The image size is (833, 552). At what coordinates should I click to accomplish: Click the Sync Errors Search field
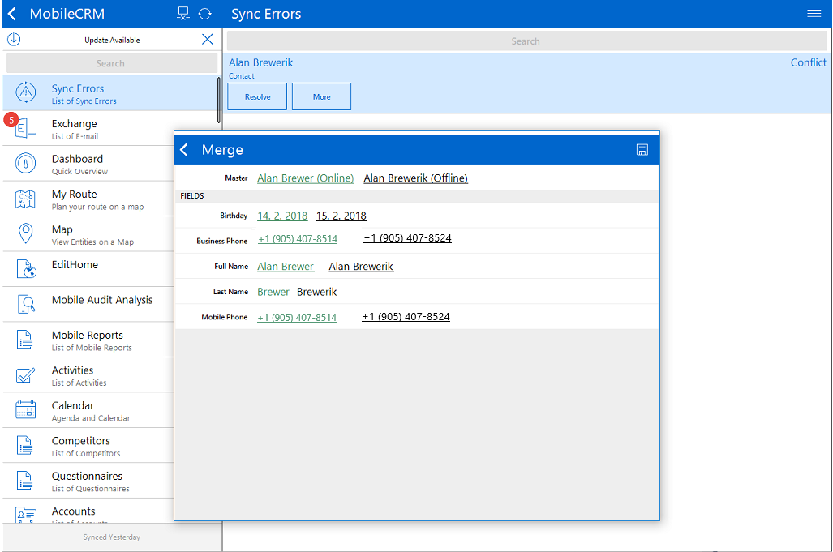point(526,41)
